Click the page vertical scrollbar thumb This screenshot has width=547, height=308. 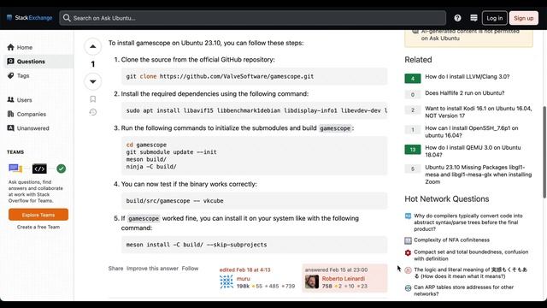(x=544, y=152)
